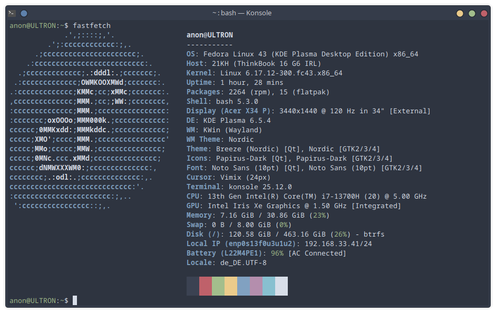496x313 pixels.
Task: Click 'KWin (Wayland)' value
Action: click(x=233, y=130)
